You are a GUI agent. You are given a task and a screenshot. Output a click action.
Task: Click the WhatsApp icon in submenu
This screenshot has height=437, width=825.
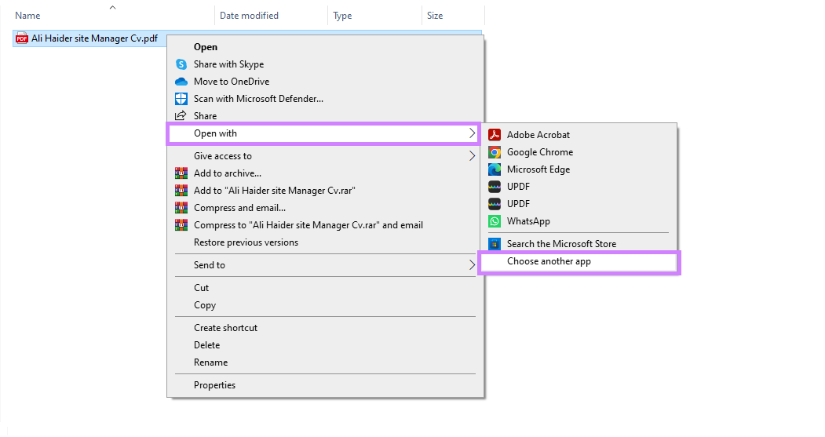(495, 221)
